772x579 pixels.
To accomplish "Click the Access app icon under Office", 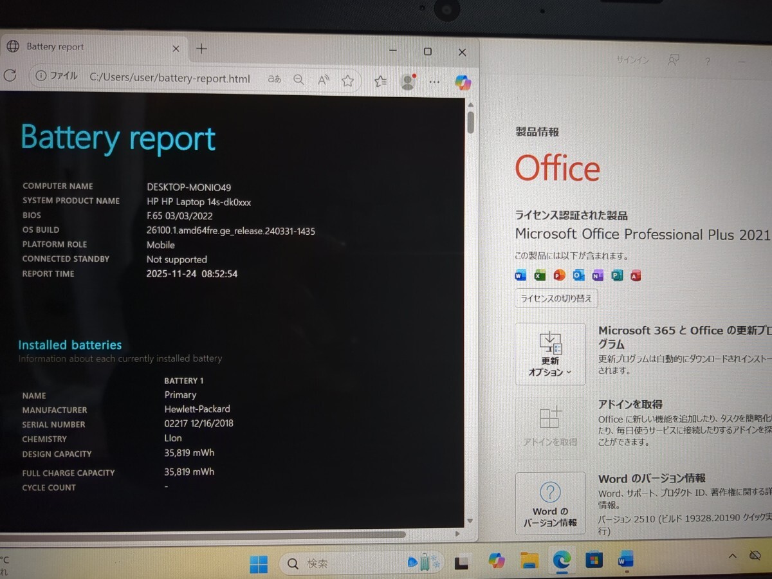I will click(x=636, y=275).
